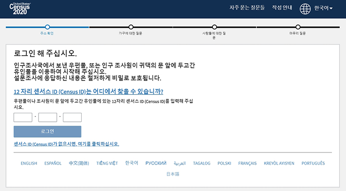This screenshot has width=346, height=191.
Task: Click the 로그인 해 주십시오 heading
Action: [45, 53]
